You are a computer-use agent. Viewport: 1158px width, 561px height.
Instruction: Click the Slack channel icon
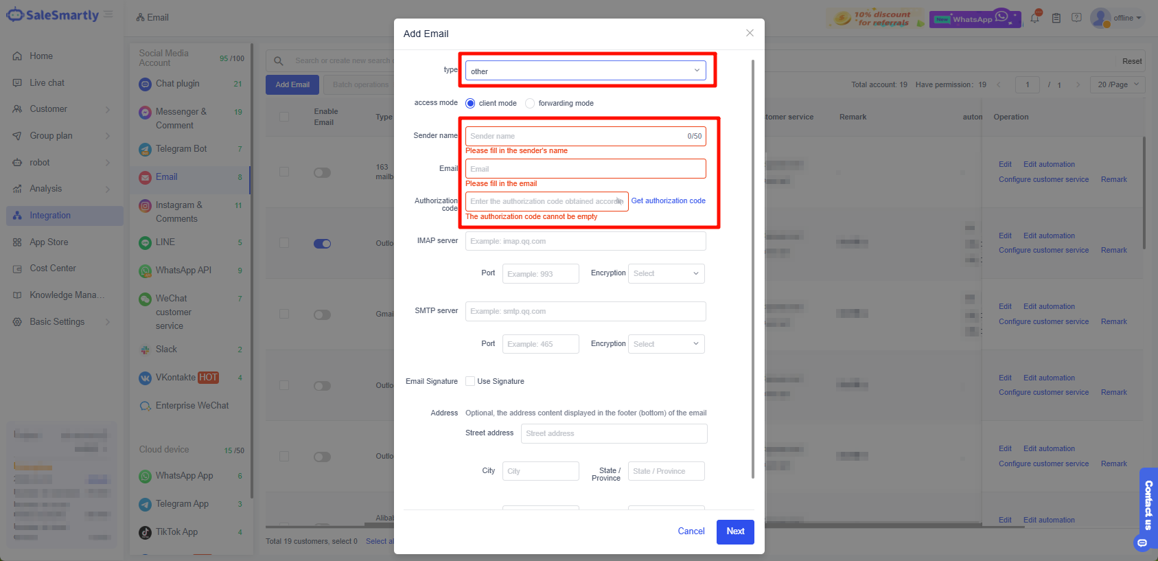(x=145, y=350)
